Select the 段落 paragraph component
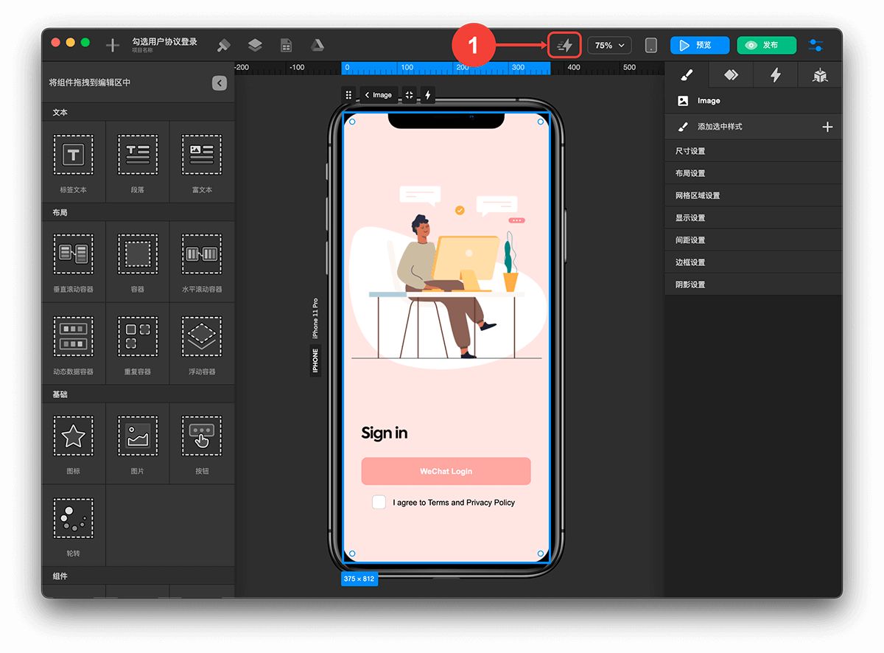 point(138,161)
